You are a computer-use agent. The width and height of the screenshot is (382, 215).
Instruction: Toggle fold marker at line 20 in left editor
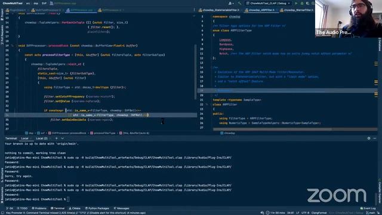(17, 50)
